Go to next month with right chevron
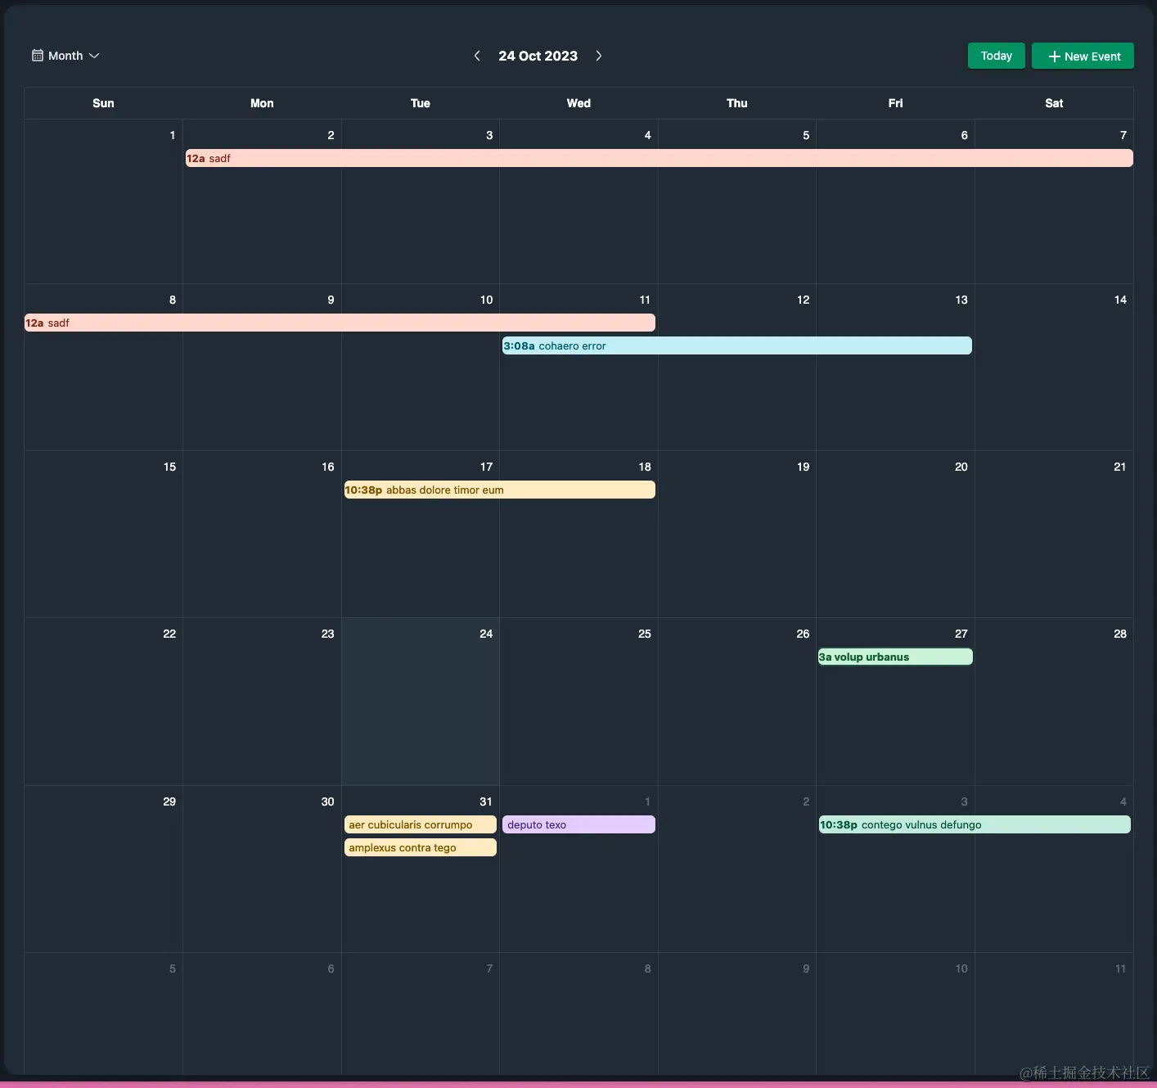Image resolution: width=1157 pixels, height=1088 pixels. coord(599,56)
